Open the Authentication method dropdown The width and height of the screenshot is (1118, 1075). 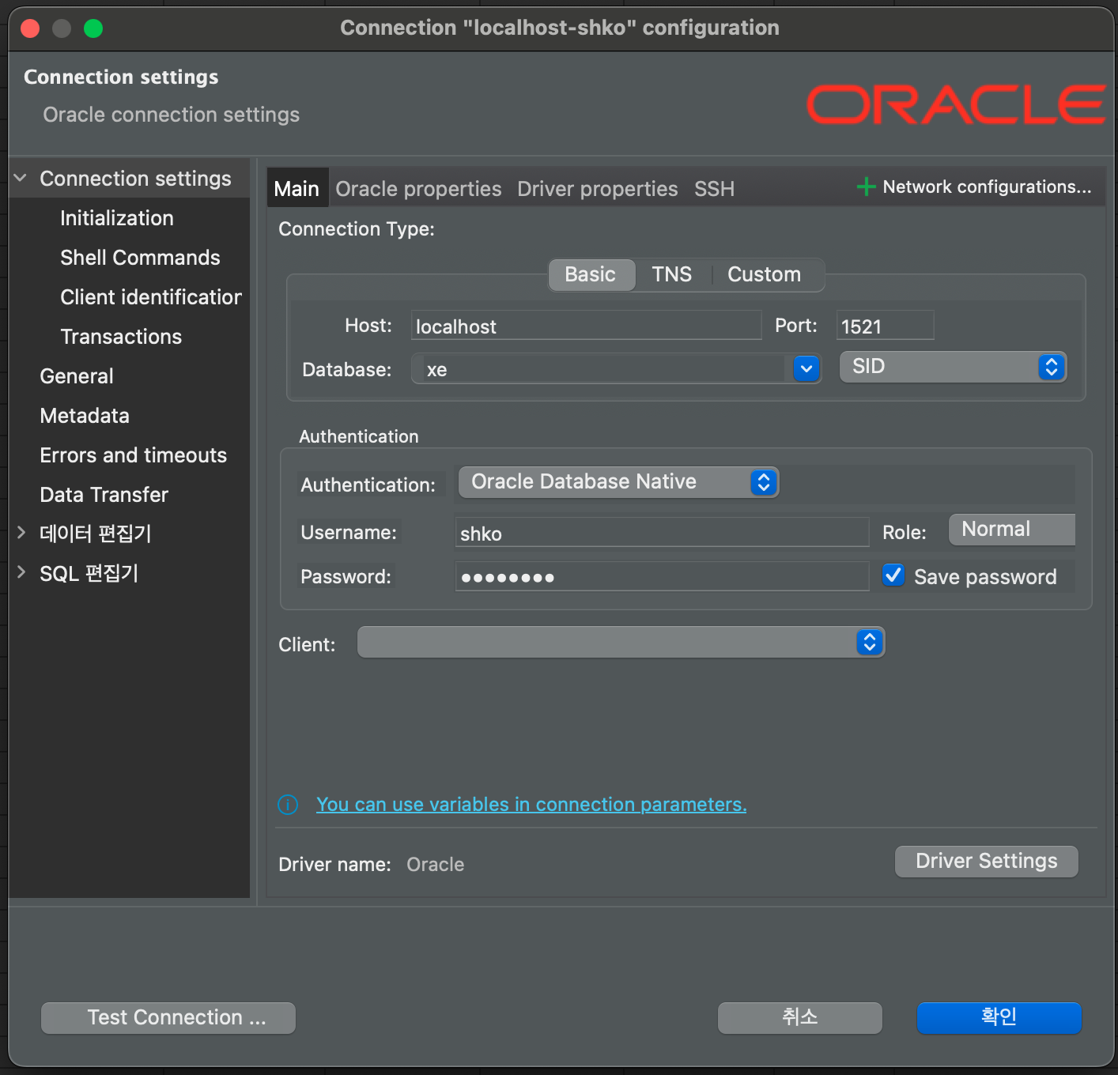click(x=619, y=482)
